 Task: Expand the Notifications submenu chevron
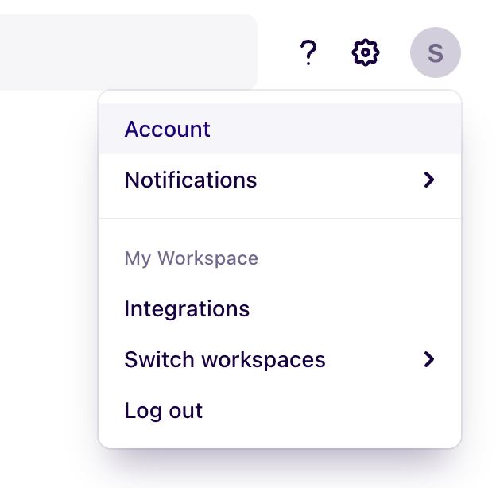[x=429, y=180]
